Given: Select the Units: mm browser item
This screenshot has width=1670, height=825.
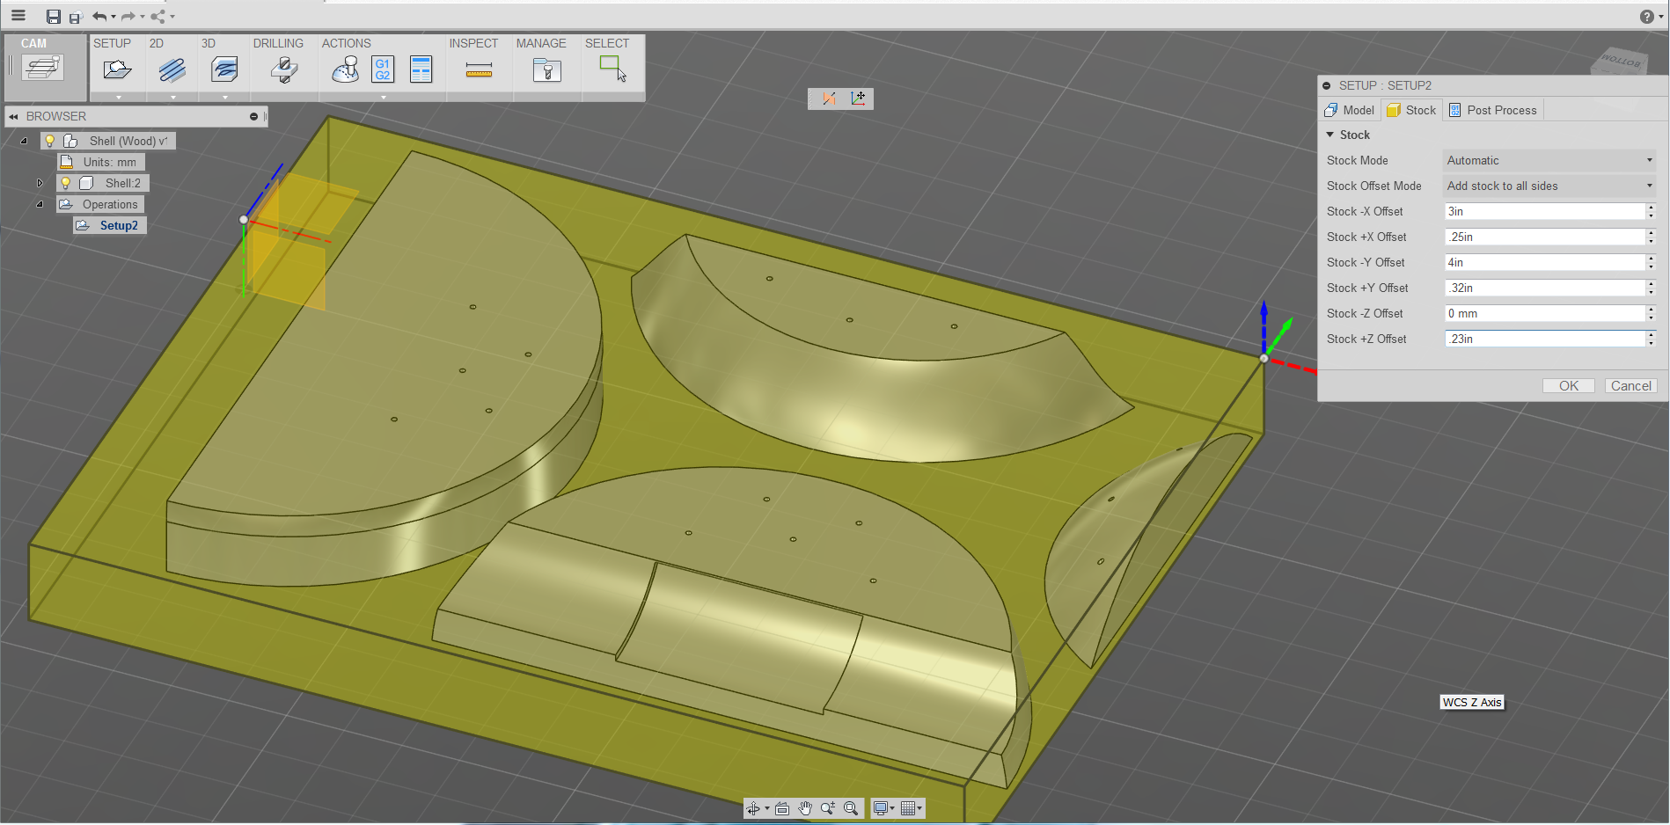Looking at the screenshot, I should (x=109, y=162).
